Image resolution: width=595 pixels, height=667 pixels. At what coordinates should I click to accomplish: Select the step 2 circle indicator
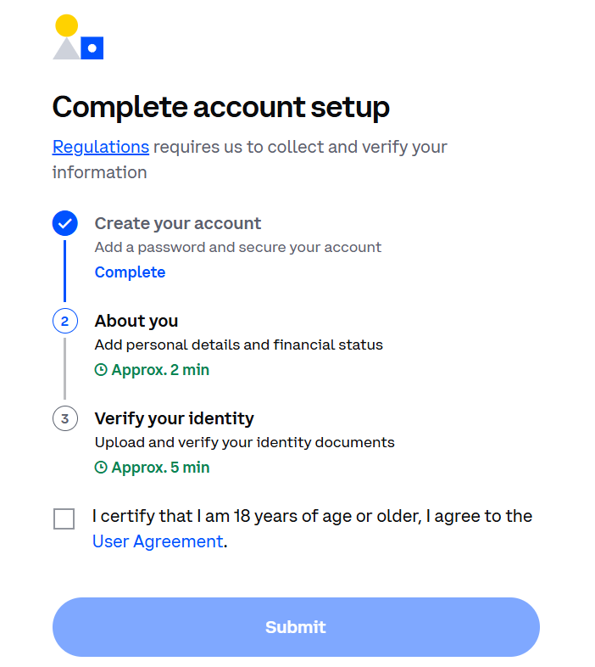pyautogui.click(x=65, y=321)
